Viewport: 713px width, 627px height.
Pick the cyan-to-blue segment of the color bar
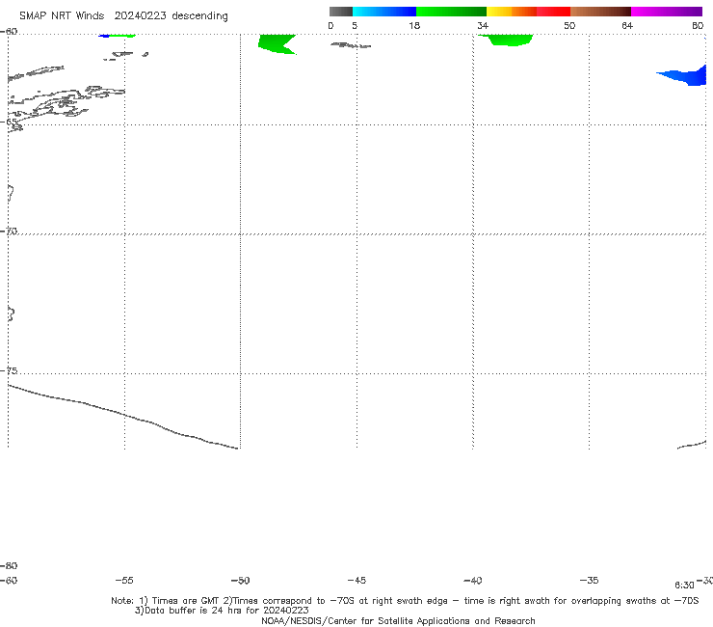pos(384,12)
